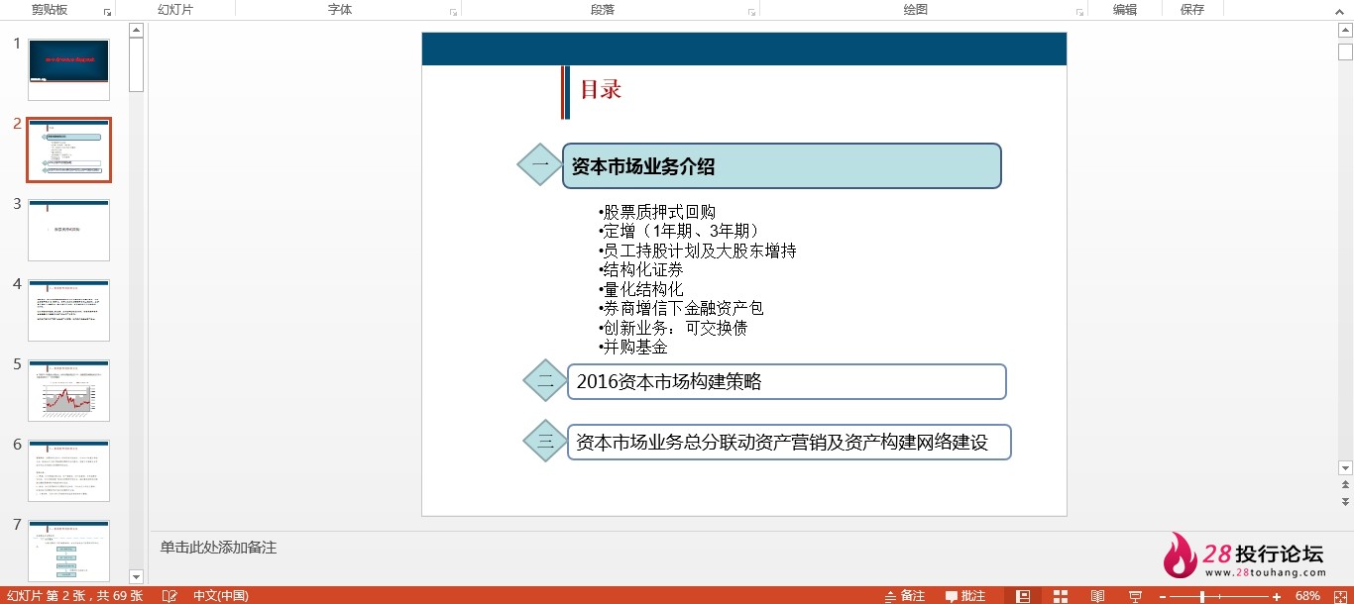The image size is (1354, 604).
Task: Click editor scrollbar down arrow
Action: coord(1345,467)
